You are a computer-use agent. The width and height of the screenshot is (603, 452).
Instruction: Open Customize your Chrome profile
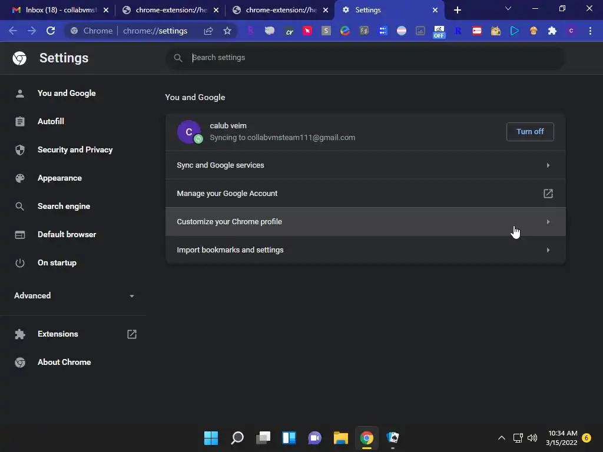pos(365,222)
